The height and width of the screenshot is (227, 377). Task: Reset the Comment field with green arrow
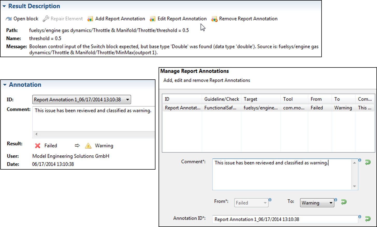pos(368,162)
